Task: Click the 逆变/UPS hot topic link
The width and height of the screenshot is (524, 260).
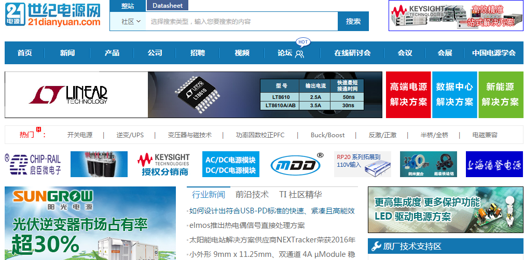Action: 130,135
